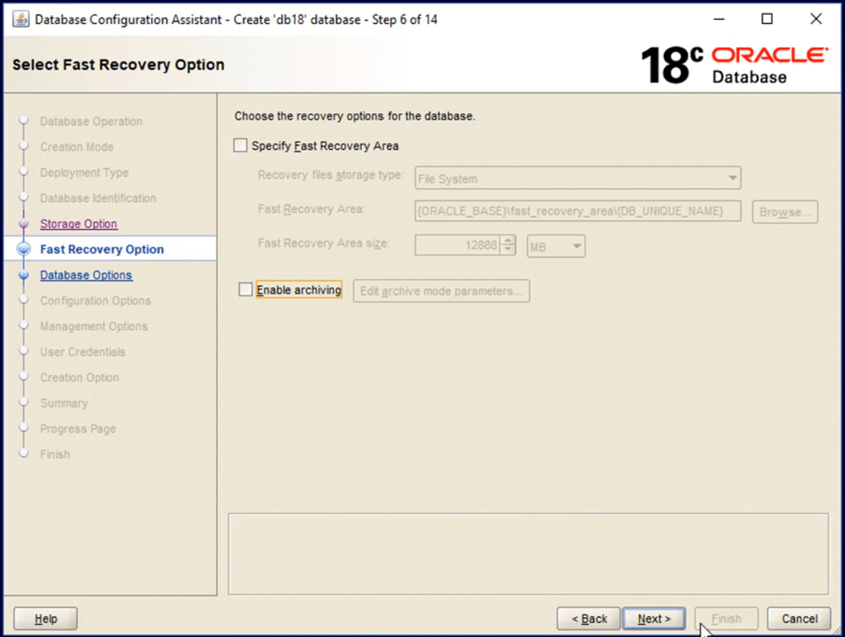Open Help for this wizard step
Screen dimensions: 845x637
pyautogui.click(x=46, y=619)
